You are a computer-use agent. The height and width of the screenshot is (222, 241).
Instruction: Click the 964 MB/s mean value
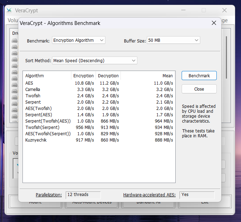pos(164,121)
